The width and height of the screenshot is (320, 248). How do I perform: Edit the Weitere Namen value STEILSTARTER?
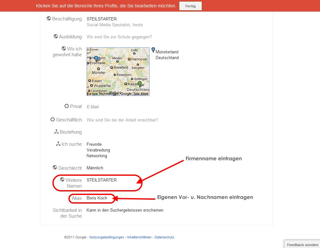(102, 180)
